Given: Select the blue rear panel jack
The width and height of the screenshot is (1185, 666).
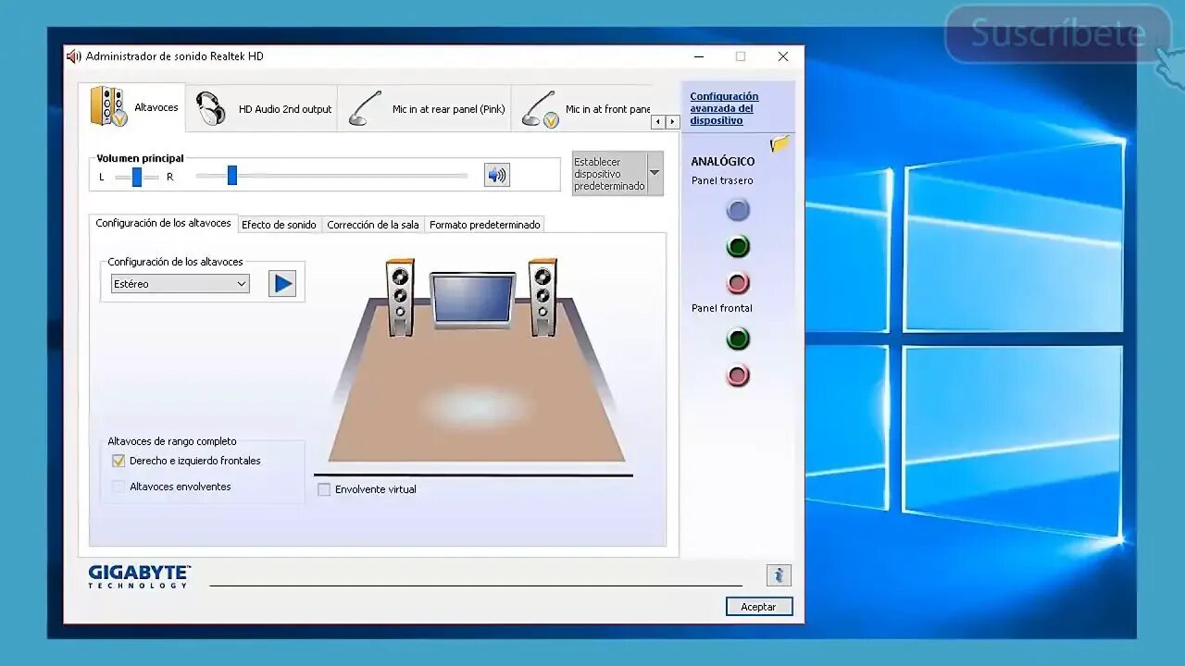Looking at the screenshot, I should pos(738,210).
